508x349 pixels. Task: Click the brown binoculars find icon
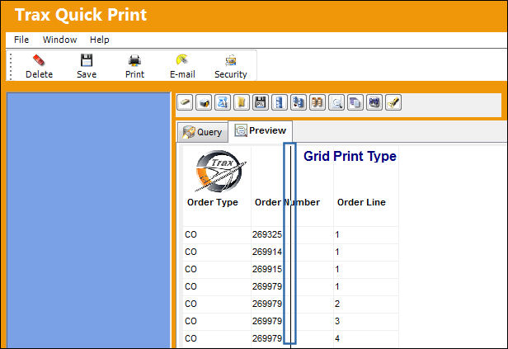[317, 103]
